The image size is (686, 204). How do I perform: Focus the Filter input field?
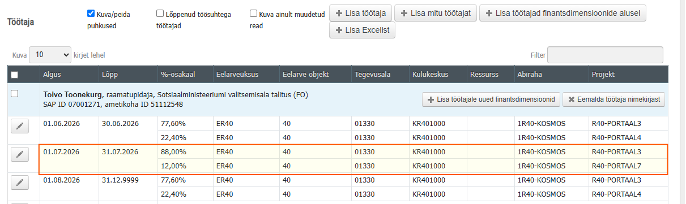click(x=605, y=55)
